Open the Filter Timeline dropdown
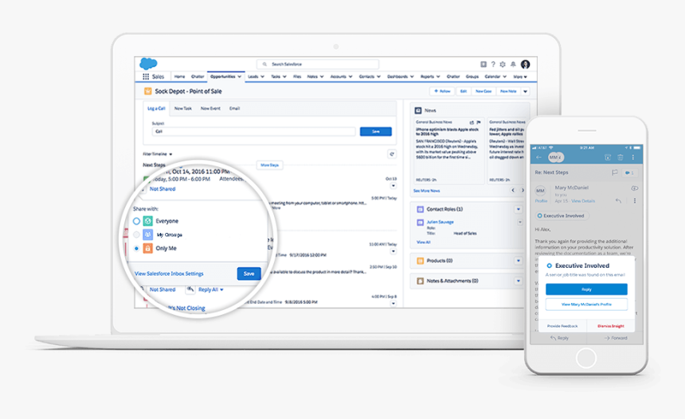685x419 pixels. pos(158,154)
